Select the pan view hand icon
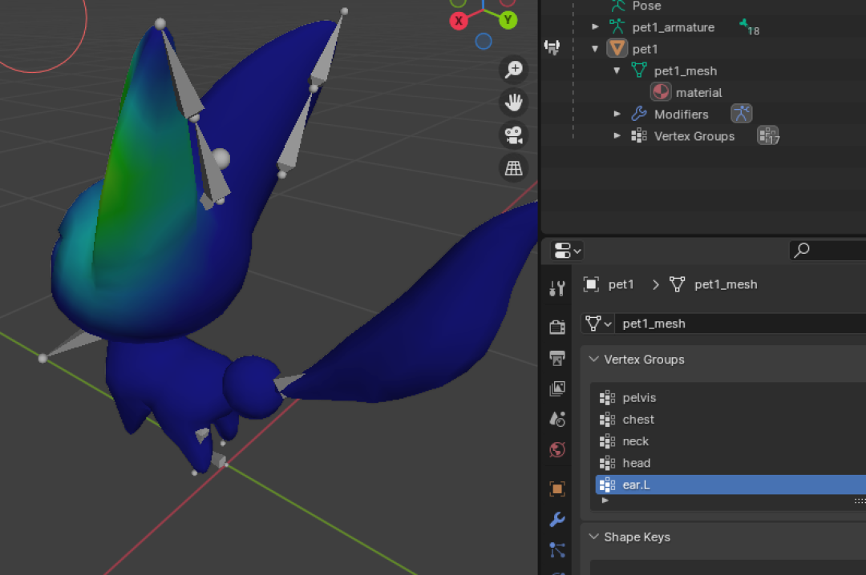Screen dimensions: 866x575 [x=514, y=102]
